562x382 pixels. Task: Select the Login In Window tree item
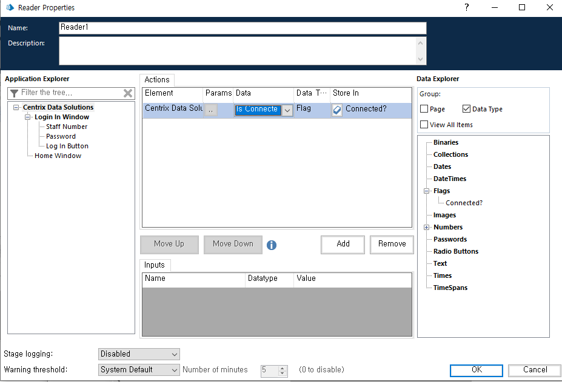(x=62, y=117)
